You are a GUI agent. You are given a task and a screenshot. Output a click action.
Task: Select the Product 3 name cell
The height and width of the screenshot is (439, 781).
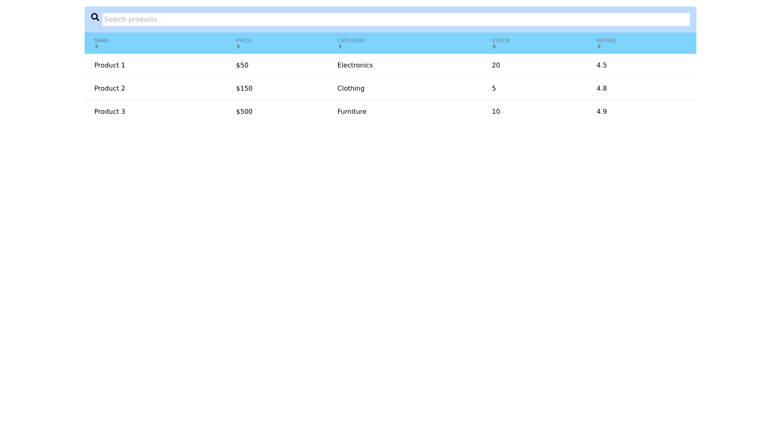pos(110,112)
